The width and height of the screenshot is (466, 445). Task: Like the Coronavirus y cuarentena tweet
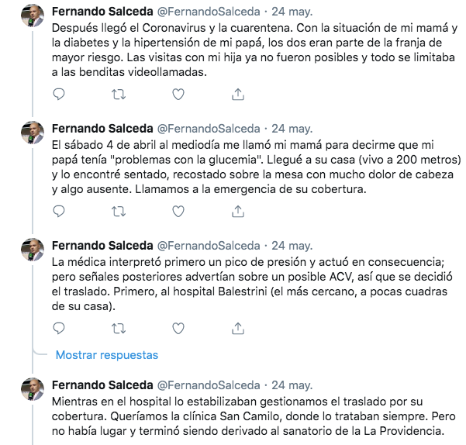click(178, 95)
